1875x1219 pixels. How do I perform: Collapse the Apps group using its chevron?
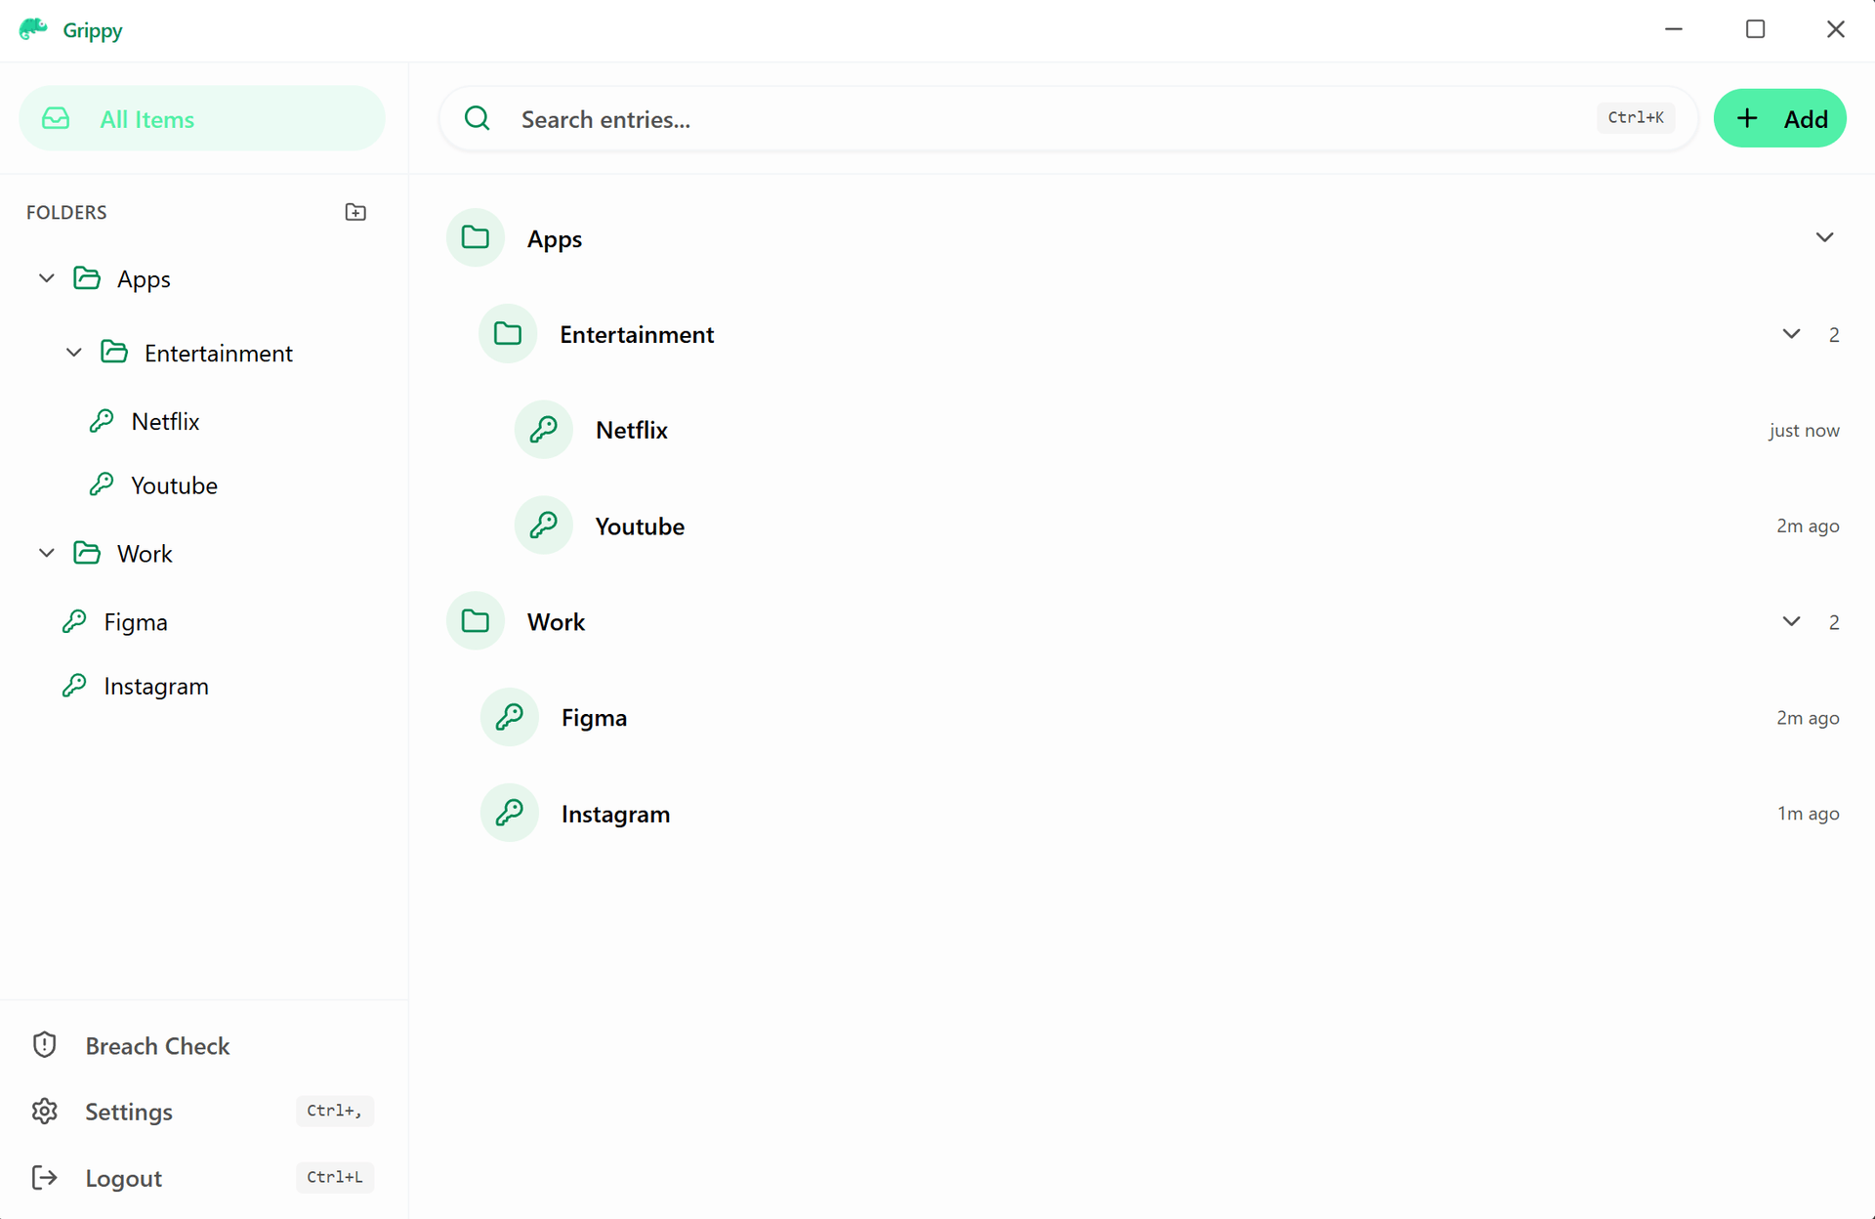coord(1824,236)
